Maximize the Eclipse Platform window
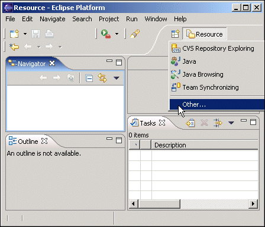Viewport: 265px width, 227px height. (x=245, y=8)
